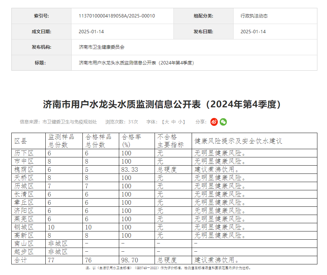Click the title field text in metadata table
Screen dimensions: 327x275
coord(136,63)
